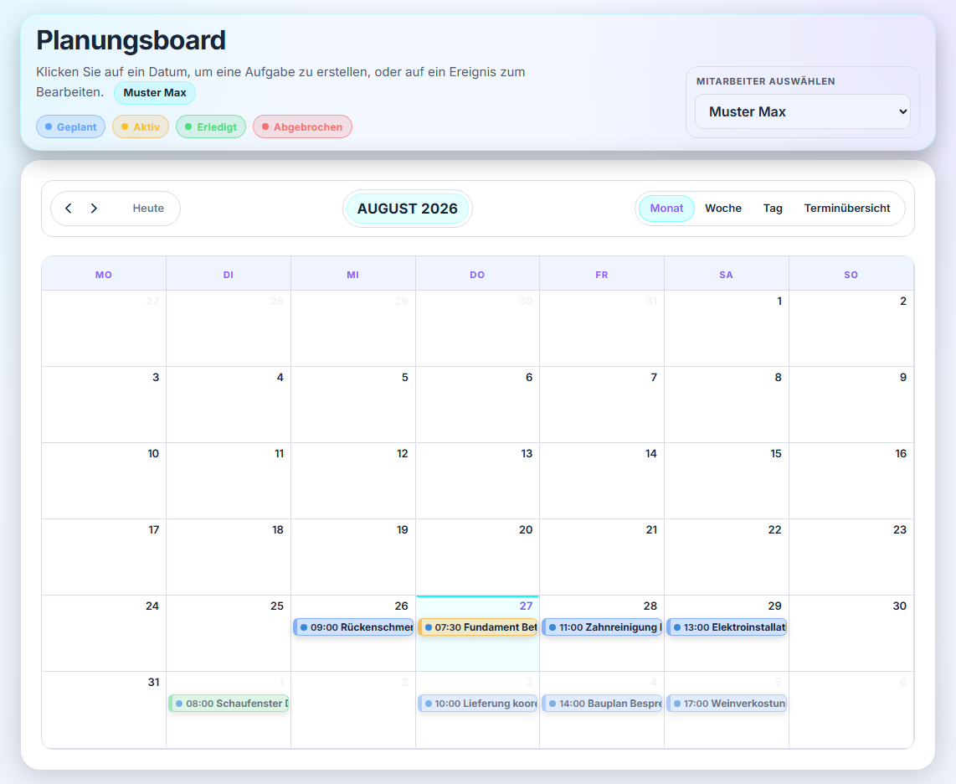Click the AUGUST 2026 title pill
The image size is (956, 784).
pyautogui.click(x=408, y=209)
